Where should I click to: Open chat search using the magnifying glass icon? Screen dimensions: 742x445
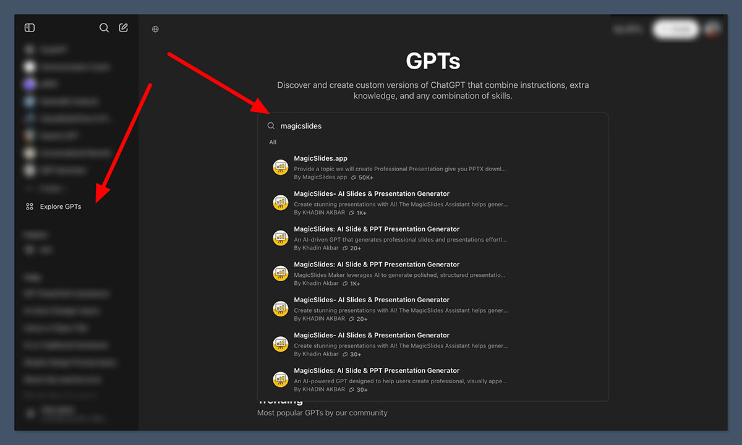104,27
